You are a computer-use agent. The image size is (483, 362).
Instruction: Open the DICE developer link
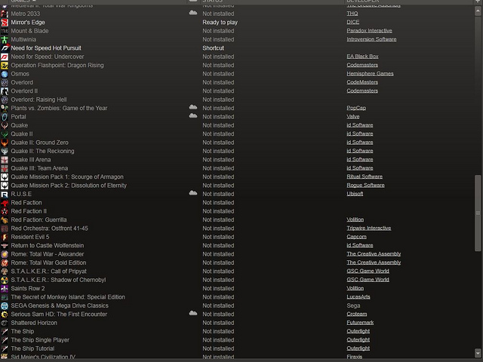352,22
